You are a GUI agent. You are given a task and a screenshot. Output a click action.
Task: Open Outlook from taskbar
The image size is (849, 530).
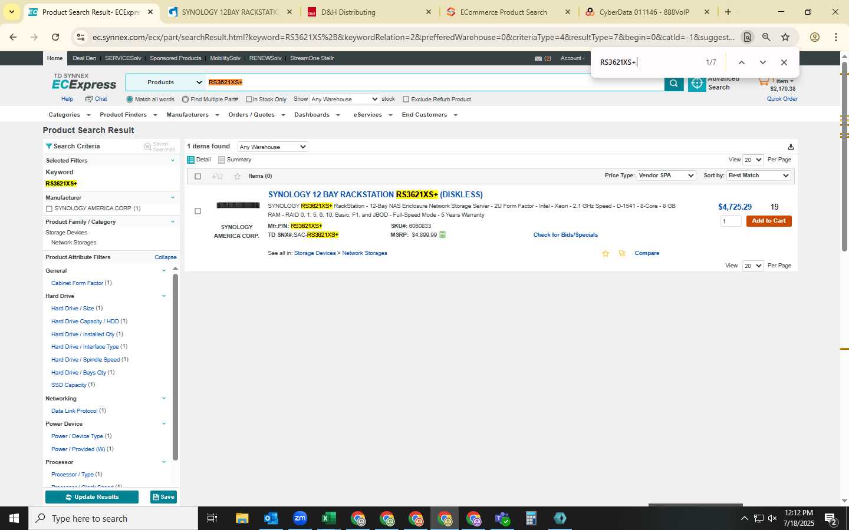[271, 518]
